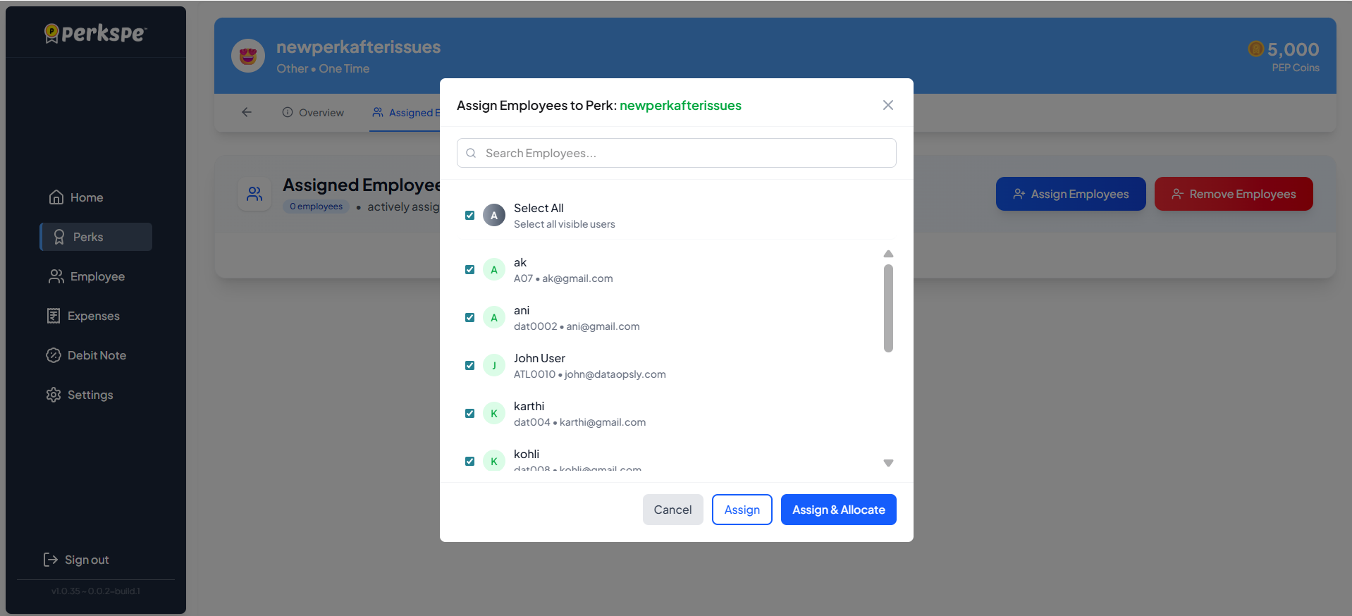Click the Sign out icon

point(51,560)
